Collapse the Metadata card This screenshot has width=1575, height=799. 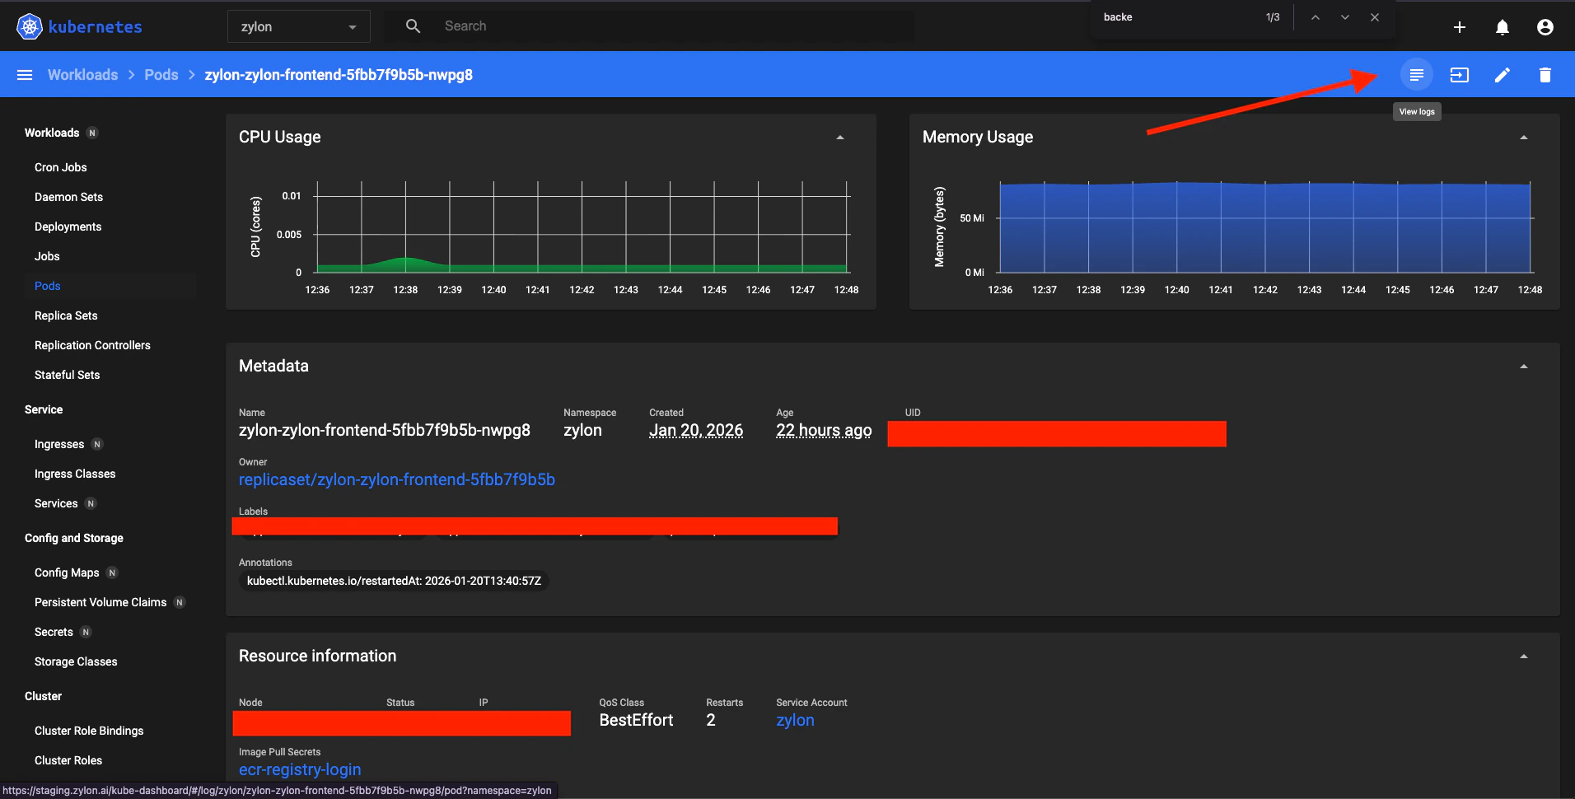[x=1524, y=367]
